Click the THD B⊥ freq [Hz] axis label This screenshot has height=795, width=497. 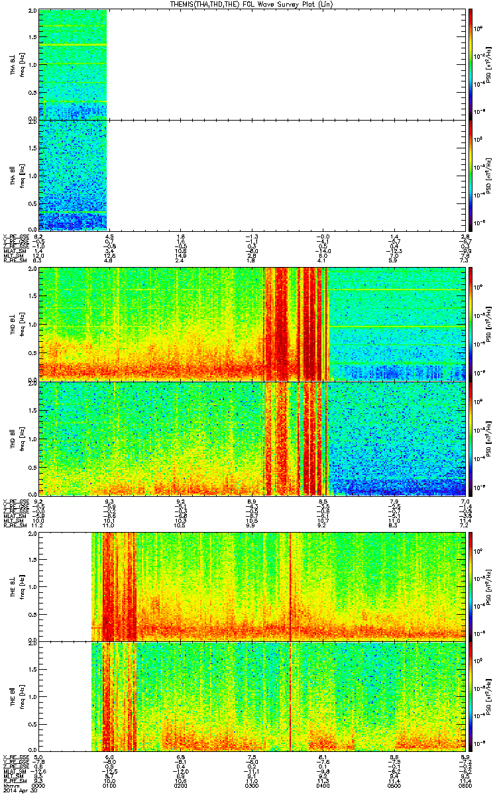click(20, 324)
